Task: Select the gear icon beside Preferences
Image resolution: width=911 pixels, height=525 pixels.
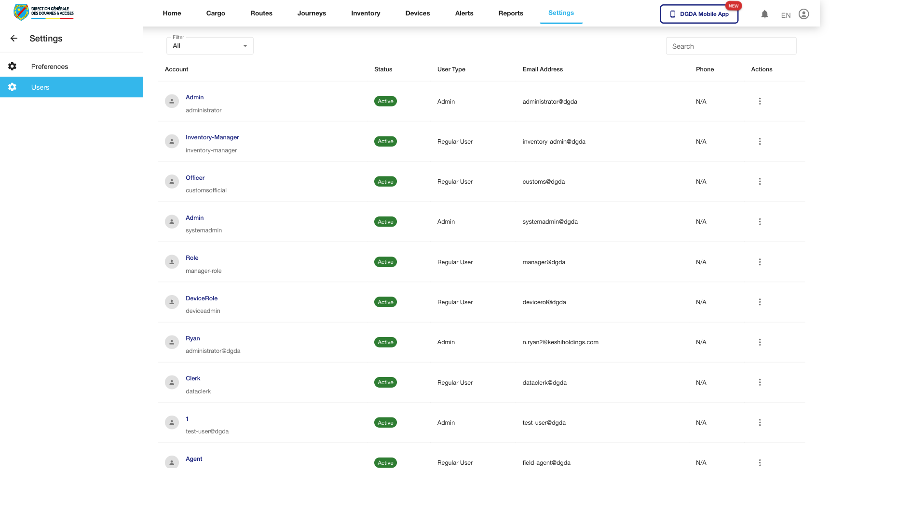Action: tap(12, 66)
